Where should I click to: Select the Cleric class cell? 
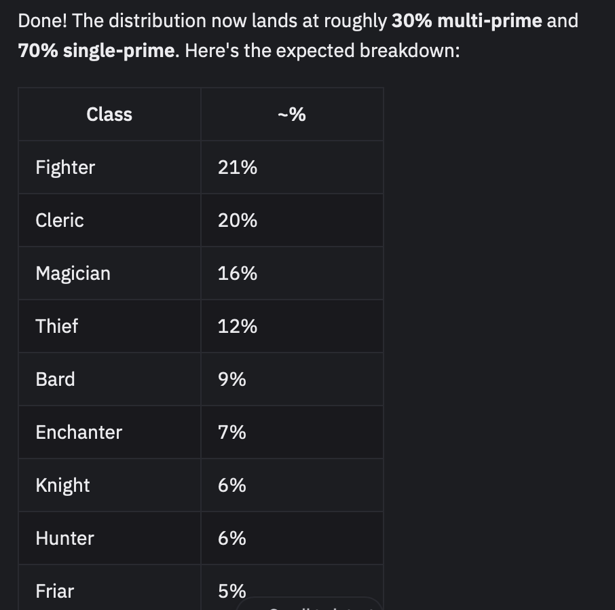(x=60, y=220)
